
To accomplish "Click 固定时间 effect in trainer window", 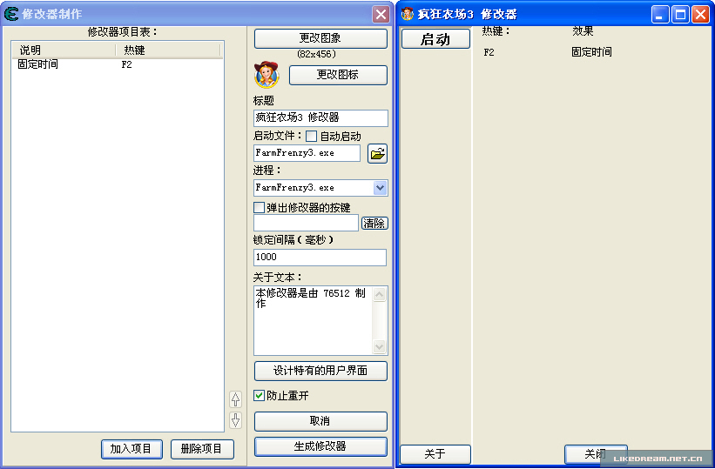I will tap(591, 52).
